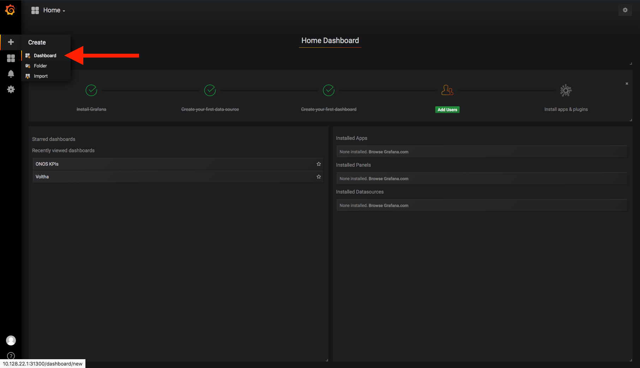
Task: Open the ONOS KPIs dashboard
Action: click(x=178, y=164)
